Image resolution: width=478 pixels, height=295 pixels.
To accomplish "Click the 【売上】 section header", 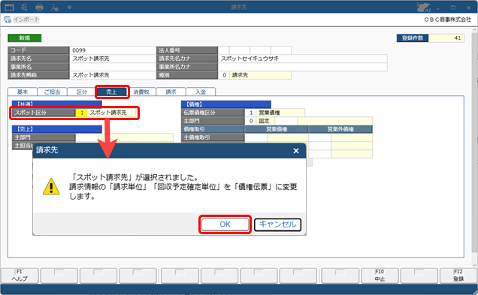I will click(56, 129).
